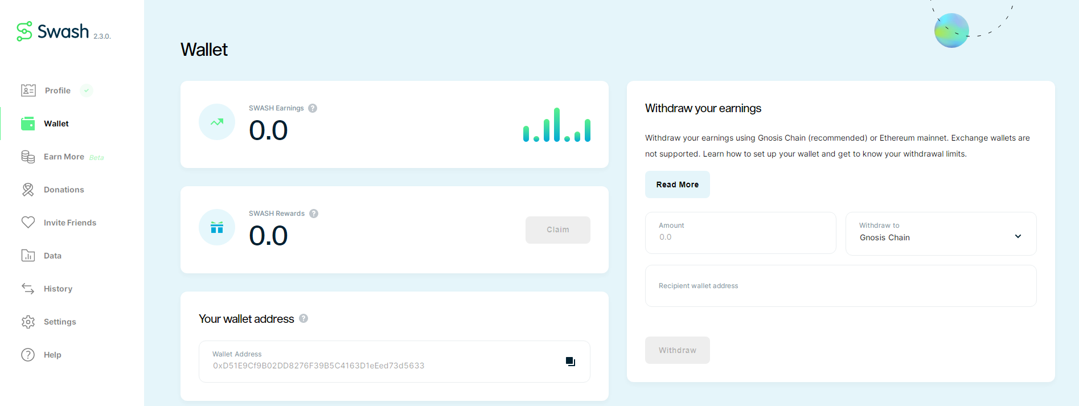
Task: Click the Help question mark icon
Action: [x=28, y=355]
